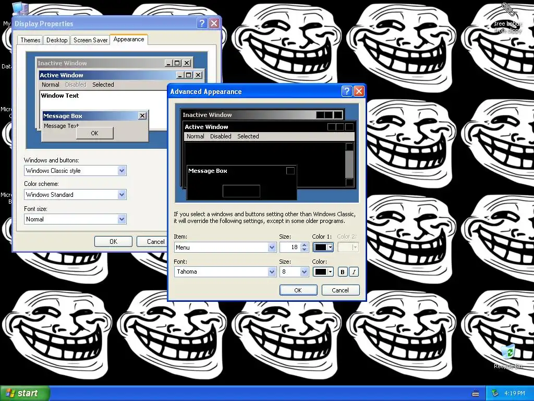Close the Display Properties window
This screenshot has width=534, height=401.
(x=214, y=23)
